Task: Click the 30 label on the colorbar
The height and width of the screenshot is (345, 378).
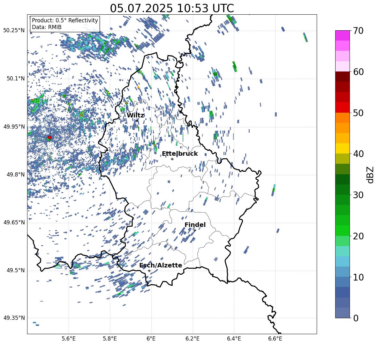Action: pos(358,195)
